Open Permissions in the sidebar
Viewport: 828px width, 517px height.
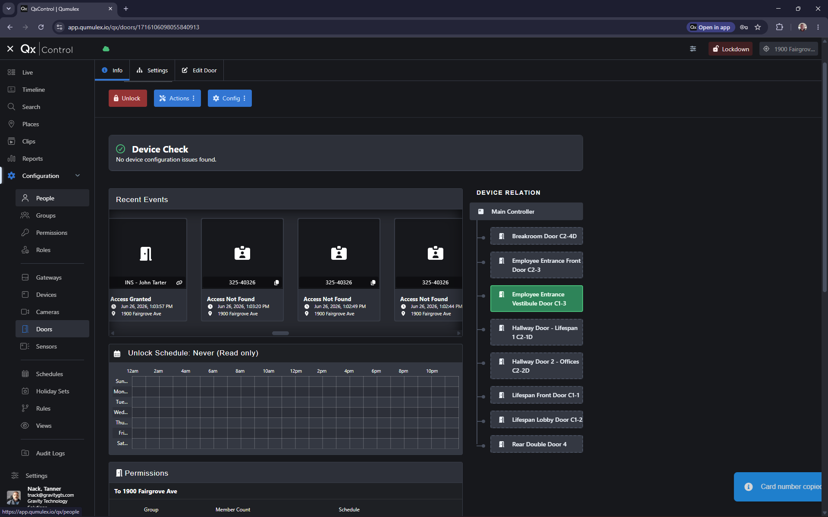coord(52,233)
